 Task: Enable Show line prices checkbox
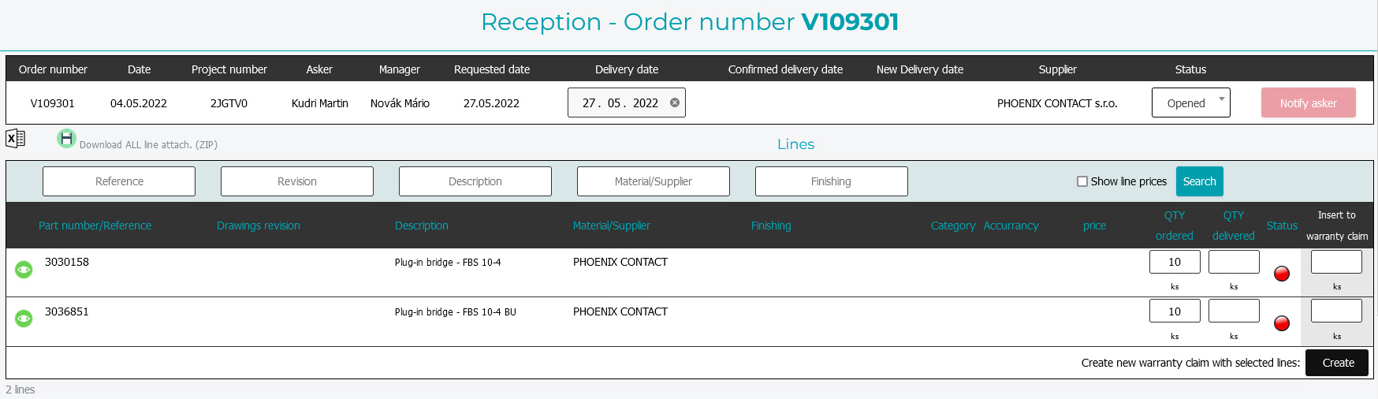click(x=1082, y=181)
